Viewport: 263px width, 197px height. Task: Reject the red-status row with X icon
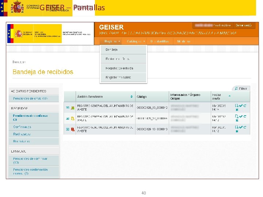tap(237, 131)
